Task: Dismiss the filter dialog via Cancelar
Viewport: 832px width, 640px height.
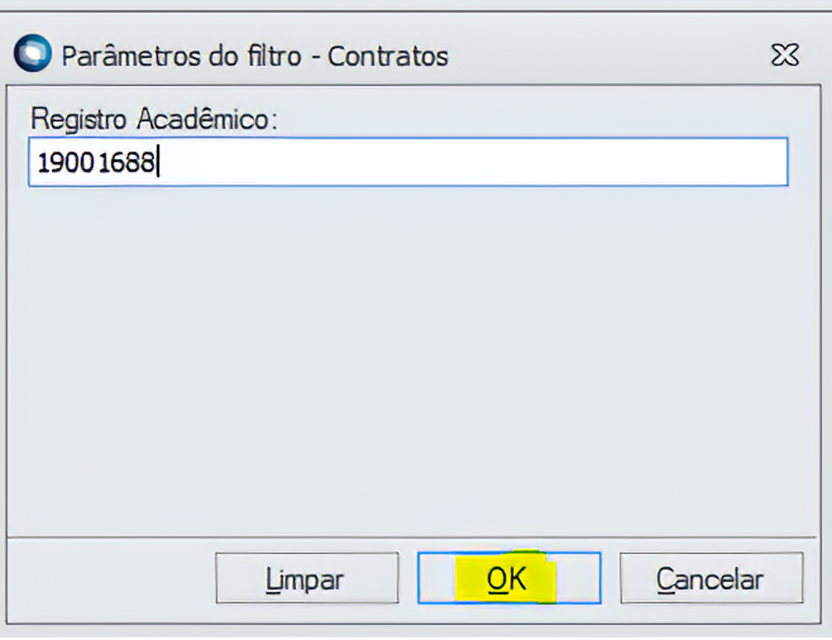Action: 710,579
